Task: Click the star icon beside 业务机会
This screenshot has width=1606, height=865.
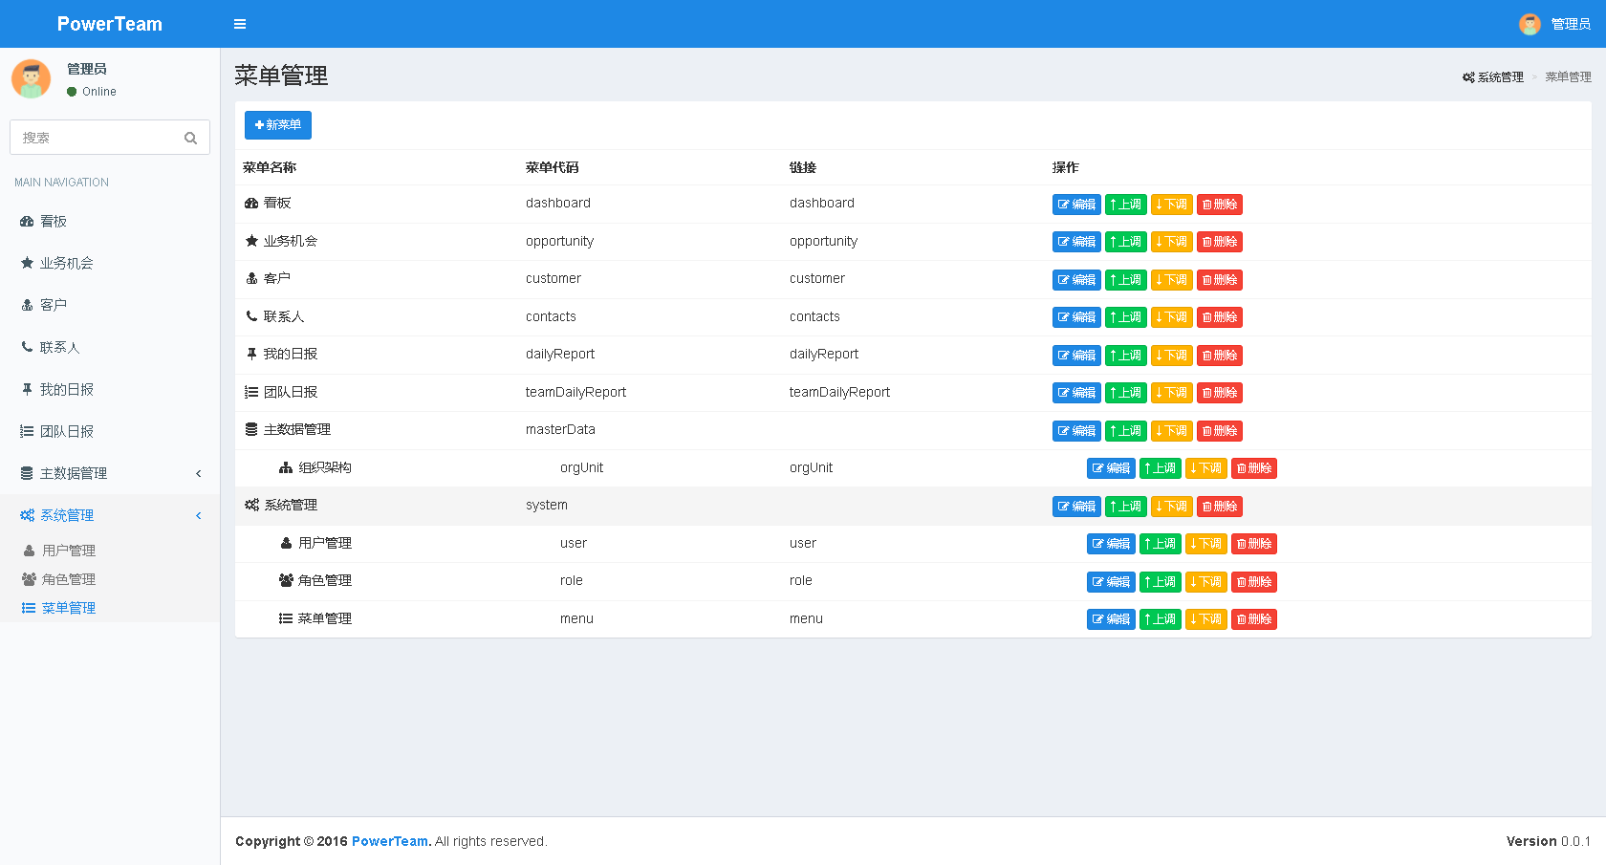Action: click(27, 263)
